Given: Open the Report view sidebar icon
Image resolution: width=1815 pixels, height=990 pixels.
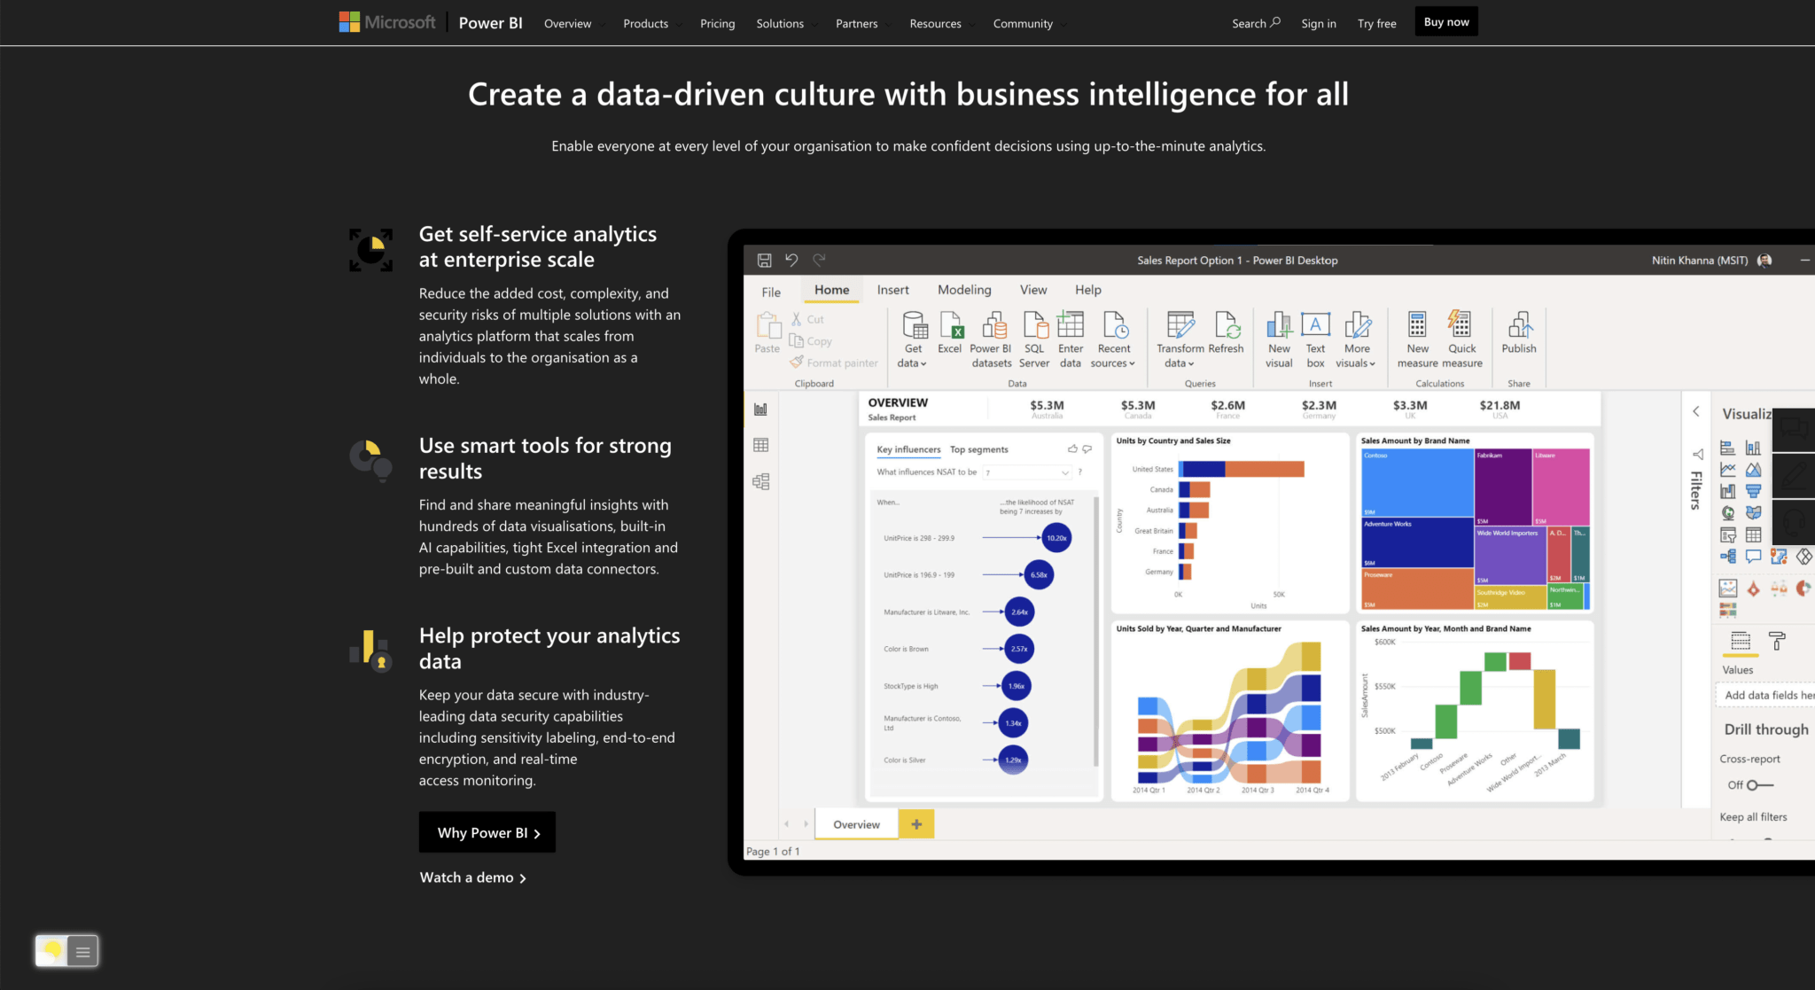Looking at the screenshot, I should pyautogui.click(x=760, y=409).
